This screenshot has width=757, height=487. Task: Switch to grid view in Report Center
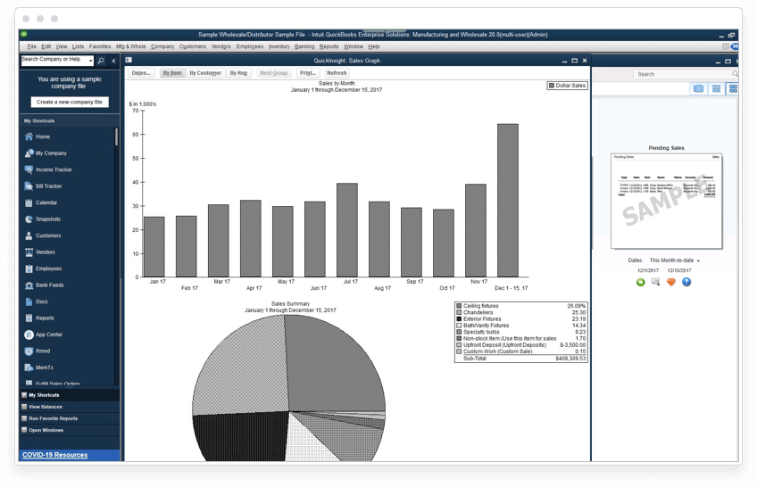732,88
